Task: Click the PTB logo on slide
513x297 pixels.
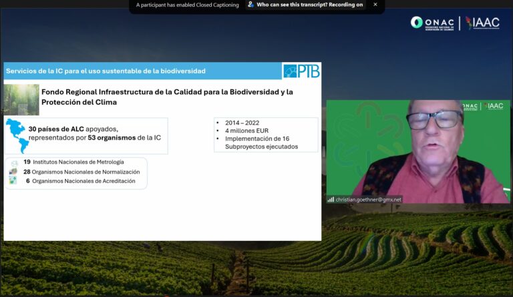Action: click(x=301, y=71)
